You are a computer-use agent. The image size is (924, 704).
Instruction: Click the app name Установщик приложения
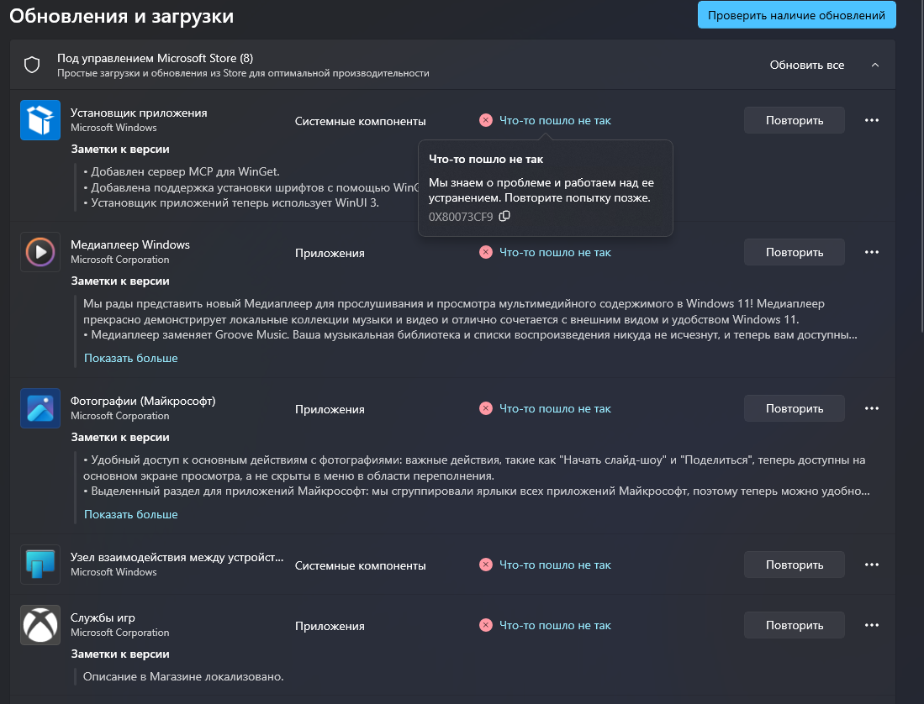[x=139, y=113]
